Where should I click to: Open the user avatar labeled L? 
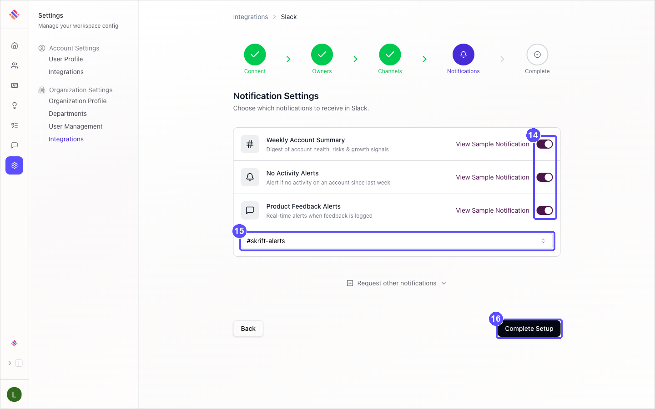[x=15, y=394]
